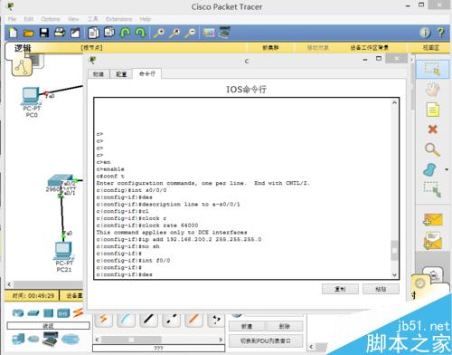Choose copper straight-through cable
Viewport: 452px width, 355px height.
pyautogui.click(x=149, y=320)
